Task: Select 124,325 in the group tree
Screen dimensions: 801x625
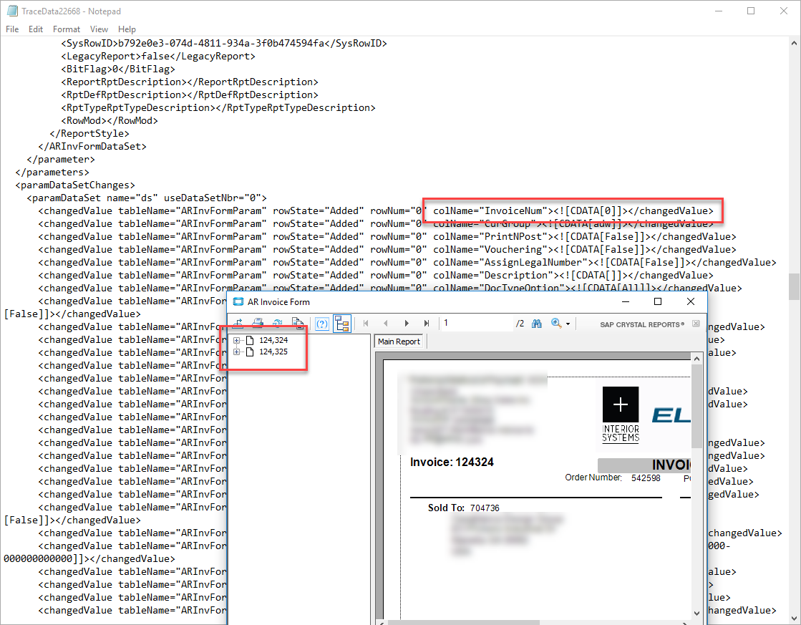Action: click(273, 352)
